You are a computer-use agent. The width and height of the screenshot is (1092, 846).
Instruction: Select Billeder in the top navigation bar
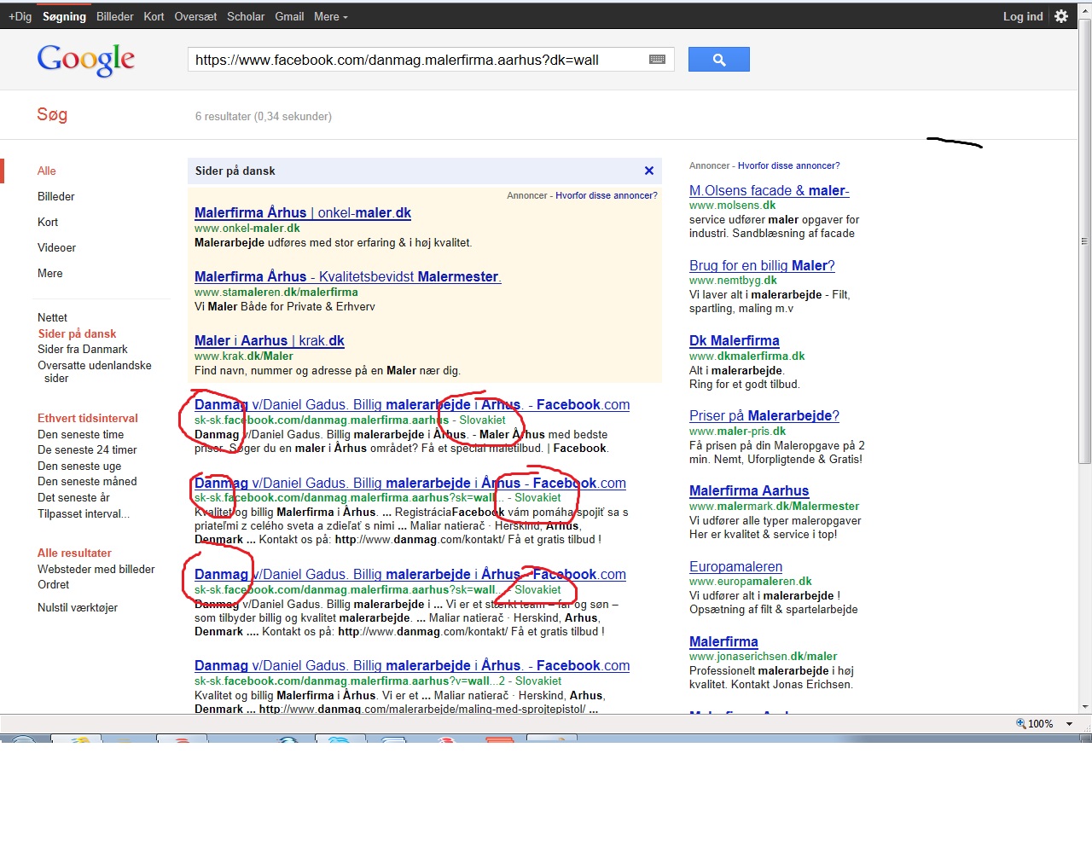coord(115,16)
